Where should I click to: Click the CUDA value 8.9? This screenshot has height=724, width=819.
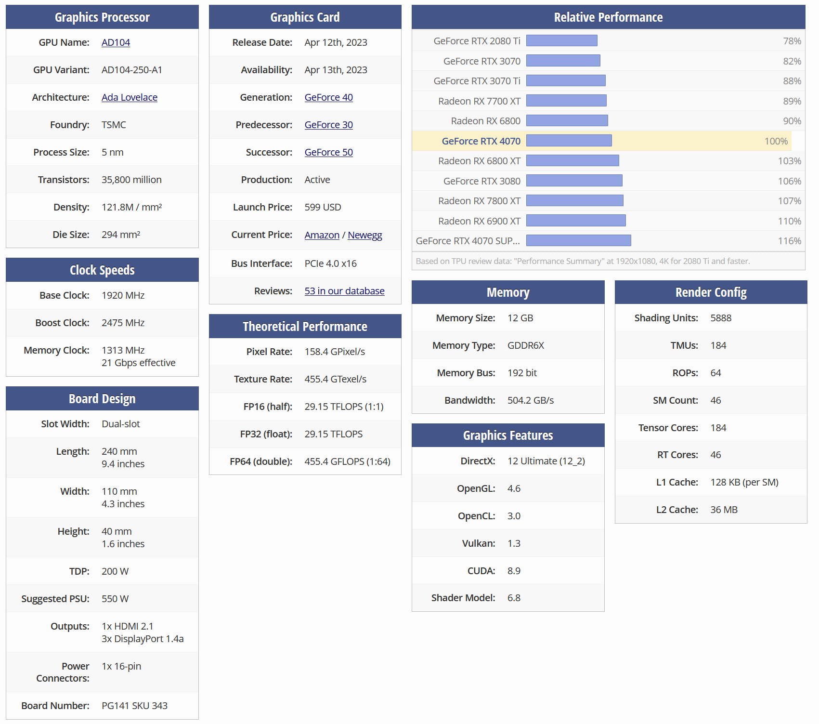tap(514, 571)
